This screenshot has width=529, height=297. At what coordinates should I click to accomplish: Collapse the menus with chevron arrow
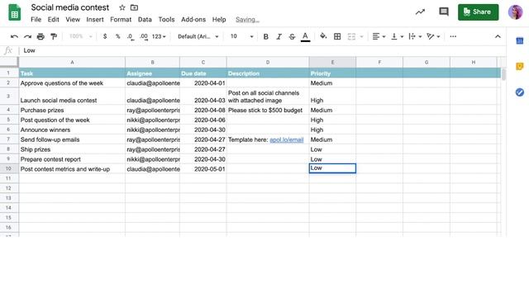[498, 36]
